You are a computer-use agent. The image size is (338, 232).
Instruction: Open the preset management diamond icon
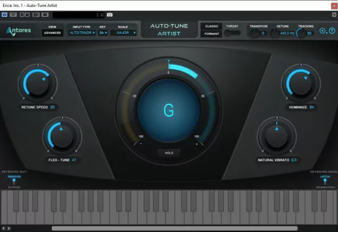click(102, 15)
